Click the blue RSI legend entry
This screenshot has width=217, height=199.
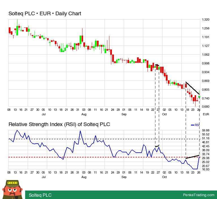(x=195, y=125)
